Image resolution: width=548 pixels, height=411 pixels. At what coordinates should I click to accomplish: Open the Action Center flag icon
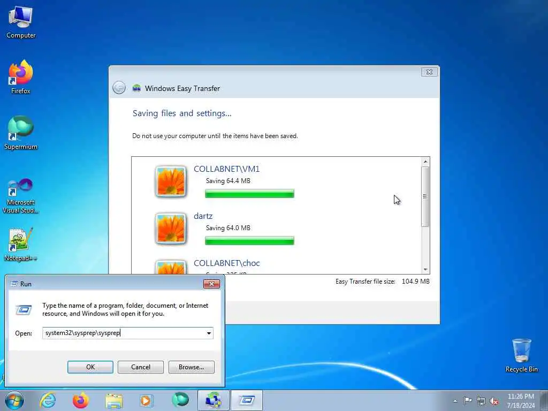pyautogui.click(x=468, y=400)
